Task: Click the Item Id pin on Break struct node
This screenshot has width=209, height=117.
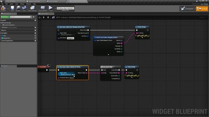Action: [121, 40]
